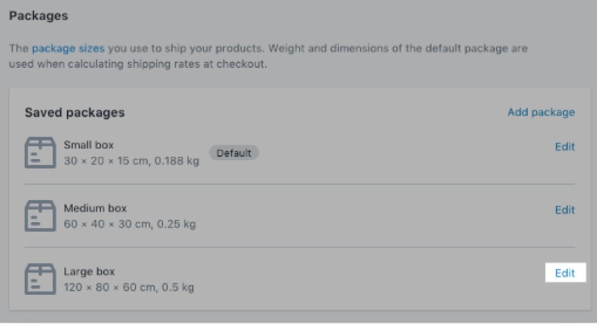This screenshot has width=597, height=324.
Task: Edit the Small box package
Action: tap(565, 147)
